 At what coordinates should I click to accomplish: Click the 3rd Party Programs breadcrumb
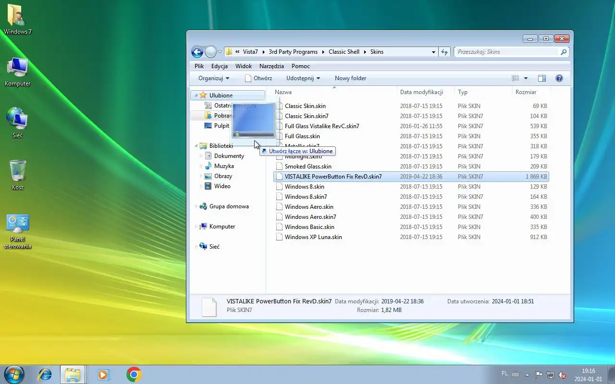pyautogui.click(x=293, y=52)
